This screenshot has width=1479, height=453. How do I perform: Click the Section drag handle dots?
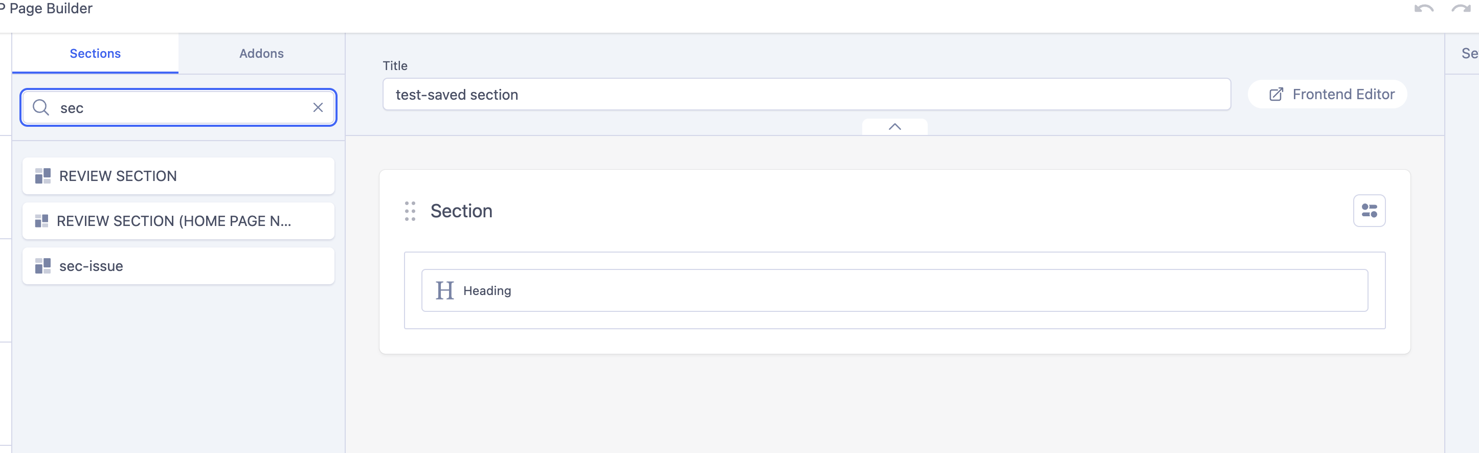click(x=409, y=211)
